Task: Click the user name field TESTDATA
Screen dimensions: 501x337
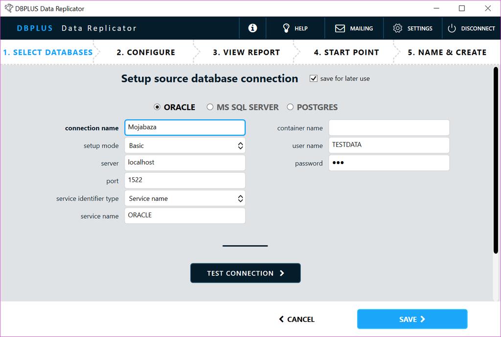Action: click(389, 145)
